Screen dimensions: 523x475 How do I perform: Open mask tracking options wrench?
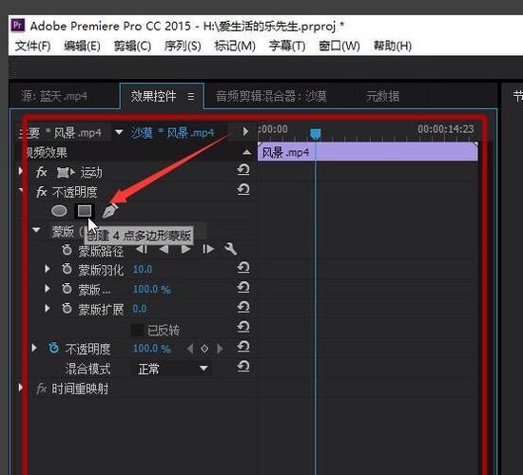[x=231, y=249]
